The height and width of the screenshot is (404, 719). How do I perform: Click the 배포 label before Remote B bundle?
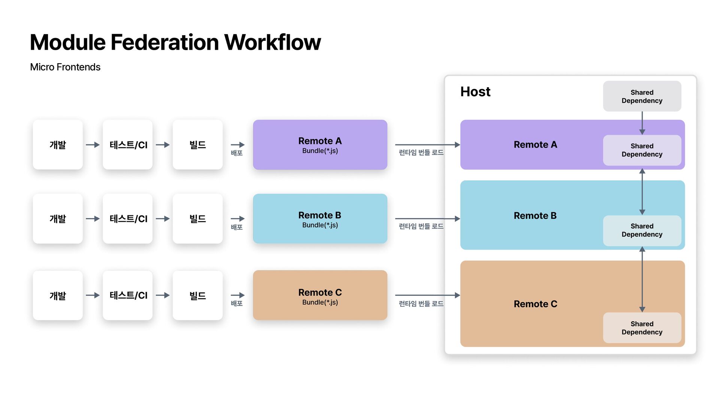point(237,227)
